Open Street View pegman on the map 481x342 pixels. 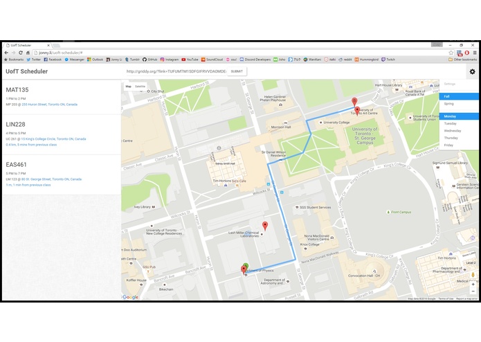click(x=473, y=275)
